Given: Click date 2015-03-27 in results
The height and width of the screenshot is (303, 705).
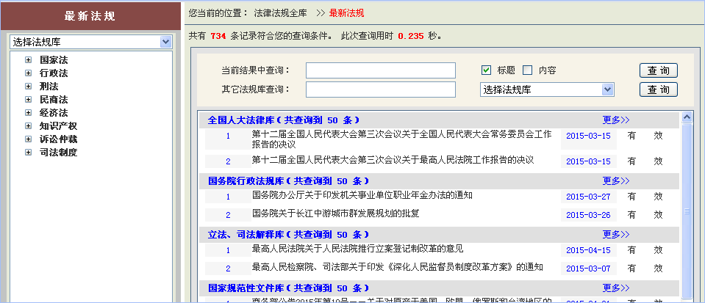Looking at the screenshot, I should pyautogui.click(x=588, y=197).
